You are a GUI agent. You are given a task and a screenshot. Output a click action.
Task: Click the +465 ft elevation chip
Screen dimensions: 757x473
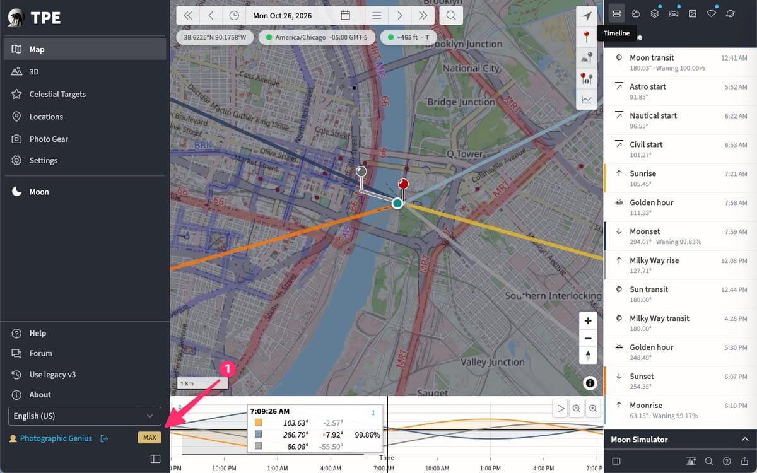click(409, 37)
